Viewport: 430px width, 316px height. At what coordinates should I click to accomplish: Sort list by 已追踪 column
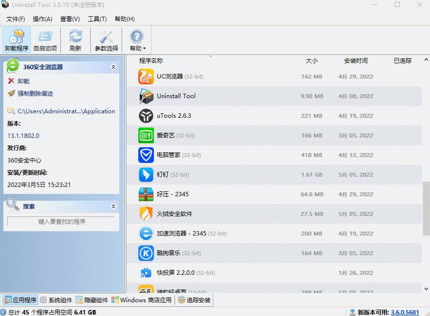click(x=403, y=61)
